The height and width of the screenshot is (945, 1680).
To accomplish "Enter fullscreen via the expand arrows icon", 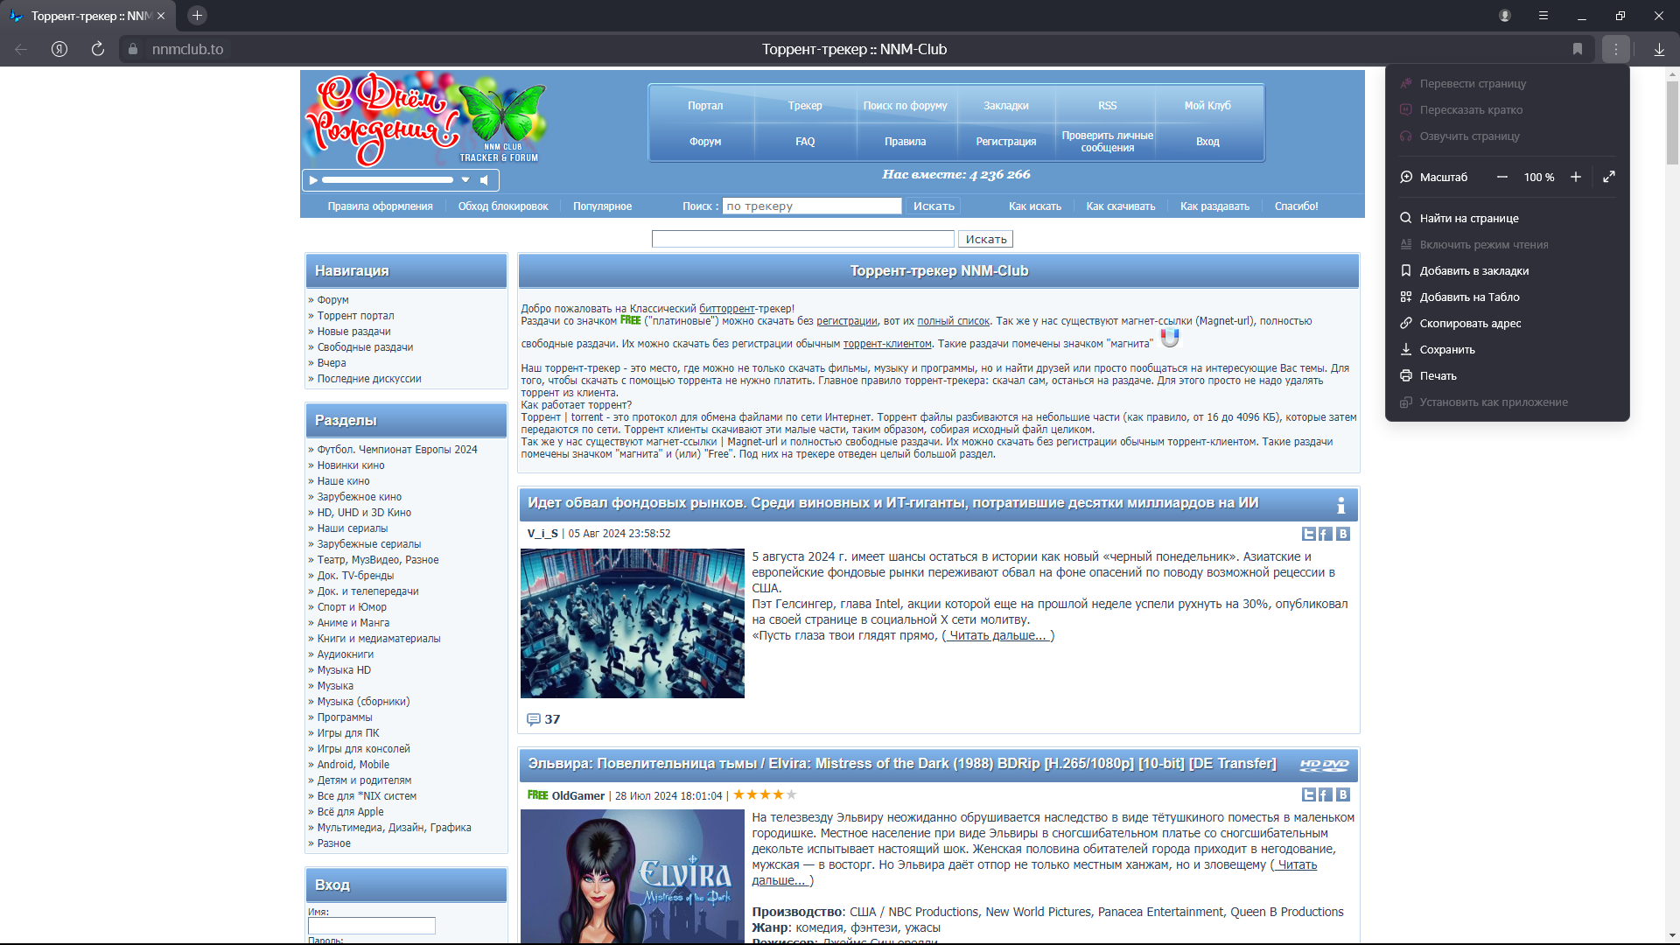I will [x=1609, y=177].
